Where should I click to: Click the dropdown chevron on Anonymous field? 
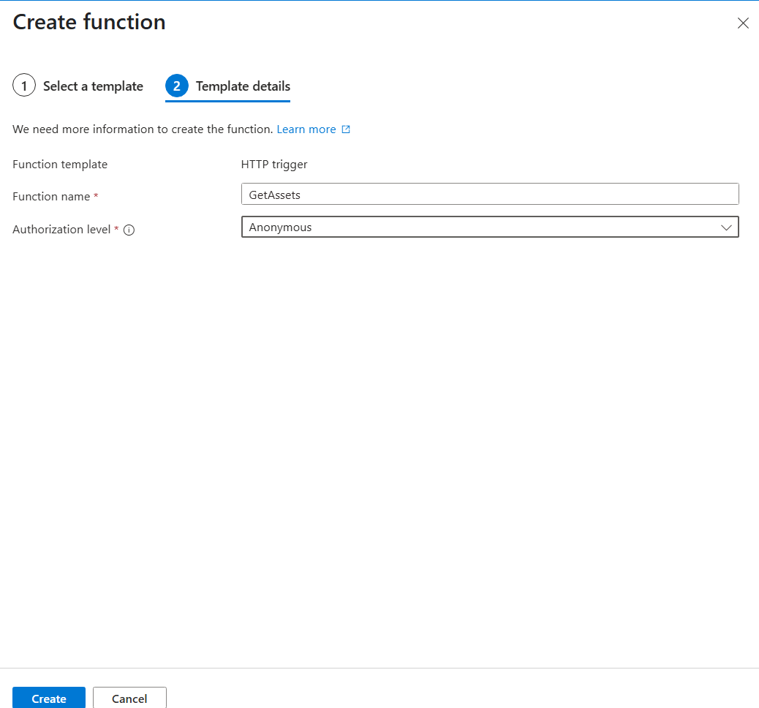click(x=726, y=227)
